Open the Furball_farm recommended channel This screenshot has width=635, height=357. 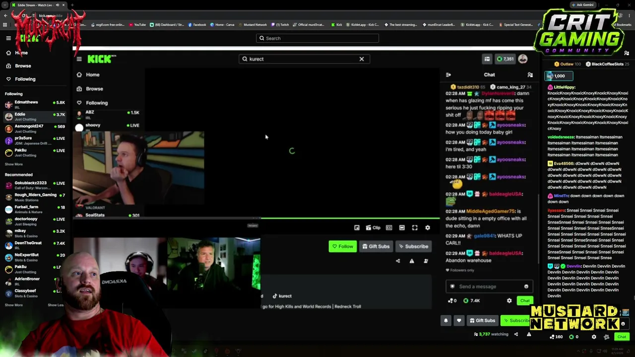35,209
